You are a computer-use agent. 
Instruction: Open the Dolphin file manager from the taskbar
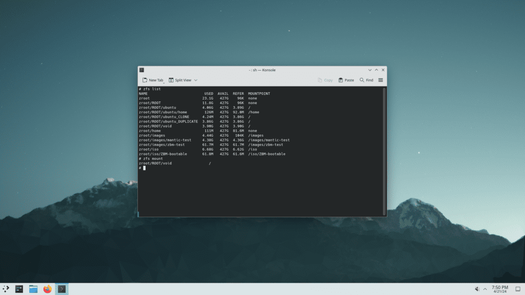click(x=33, y=288)
